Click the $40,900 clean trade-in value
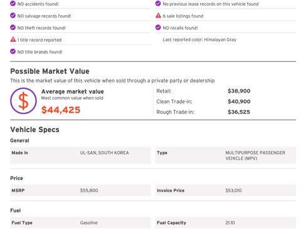306x229 pixels. click(x=239, y=101)
